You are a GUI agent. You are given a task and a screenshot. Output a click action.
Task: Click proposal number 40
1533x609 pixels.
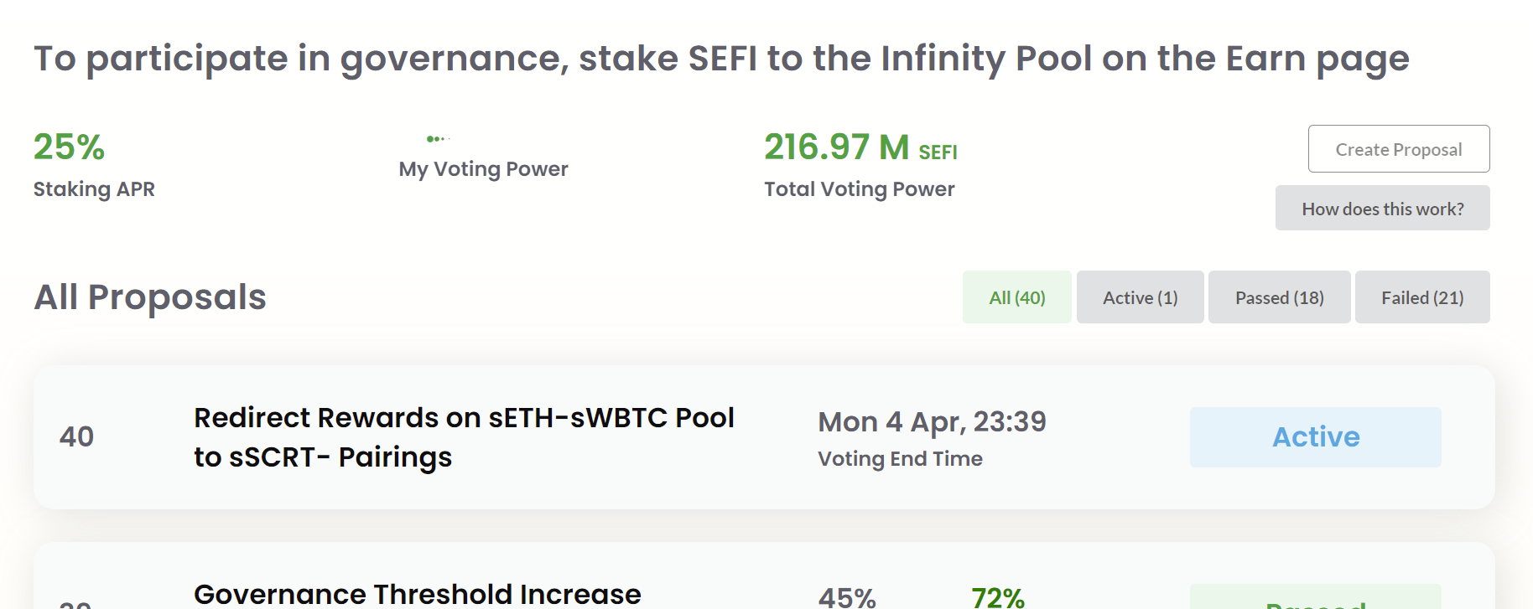[76, 436]
